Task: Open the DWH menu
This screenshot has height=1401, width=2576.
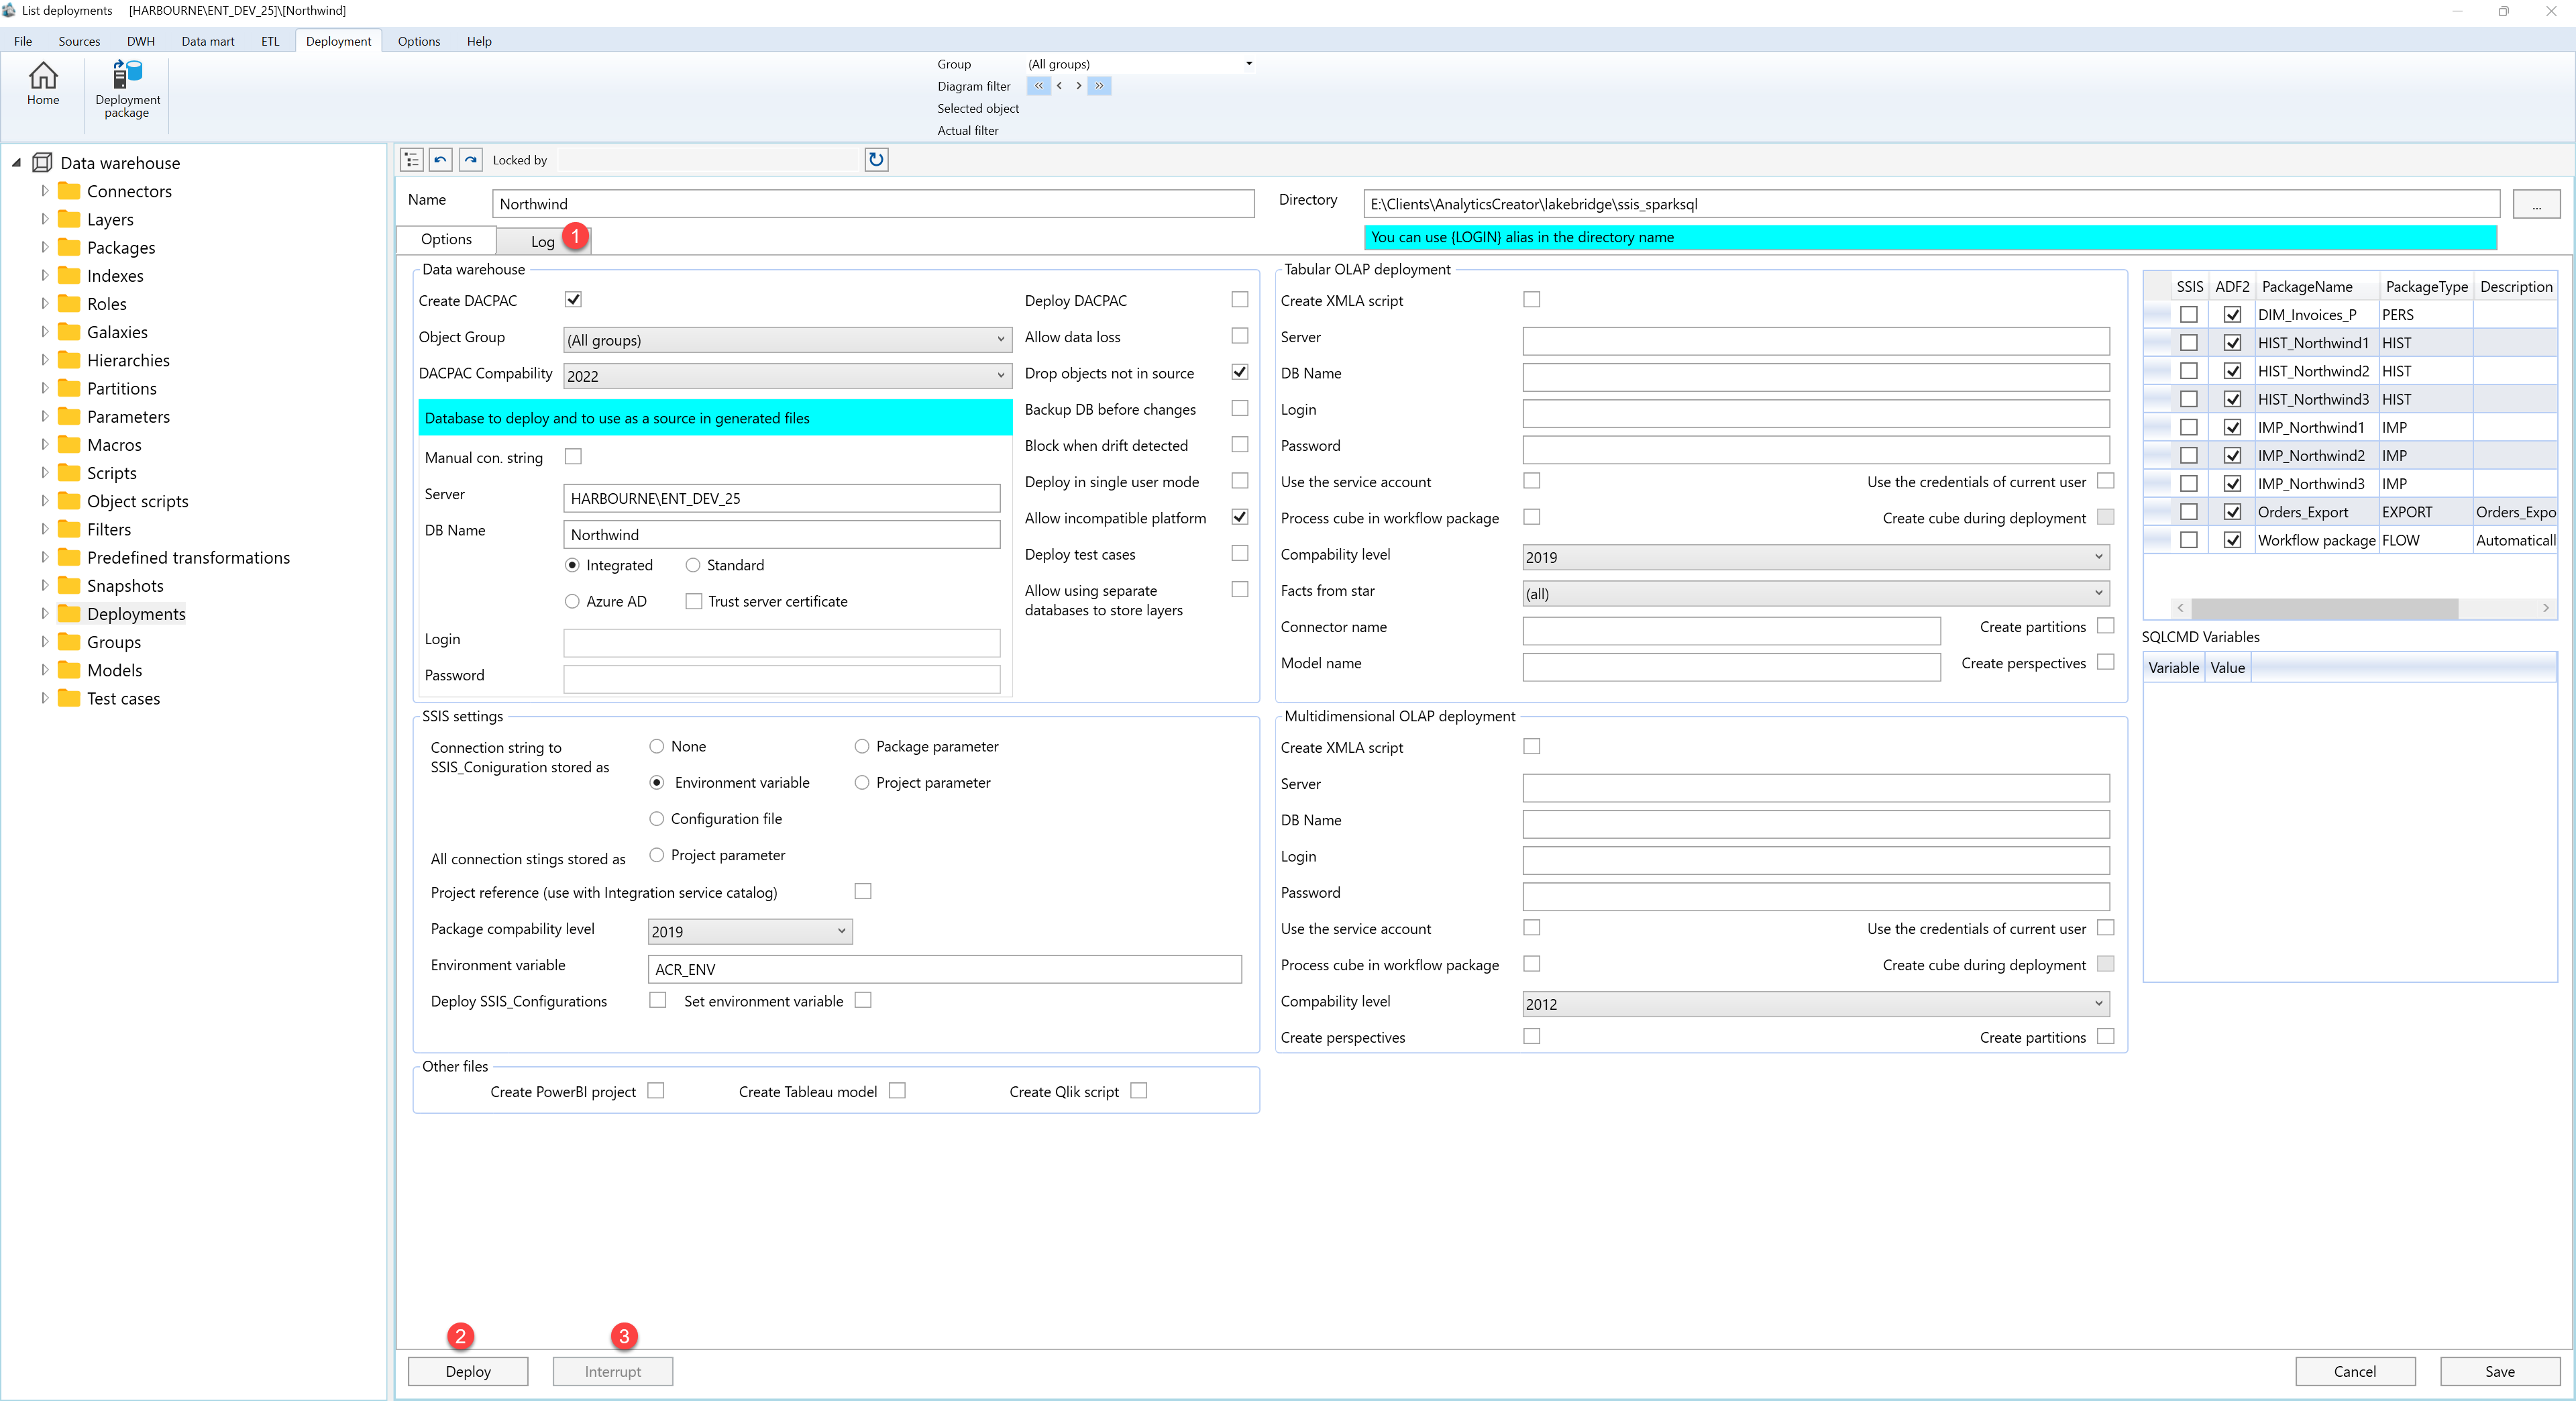Action: tap(141, 41)
